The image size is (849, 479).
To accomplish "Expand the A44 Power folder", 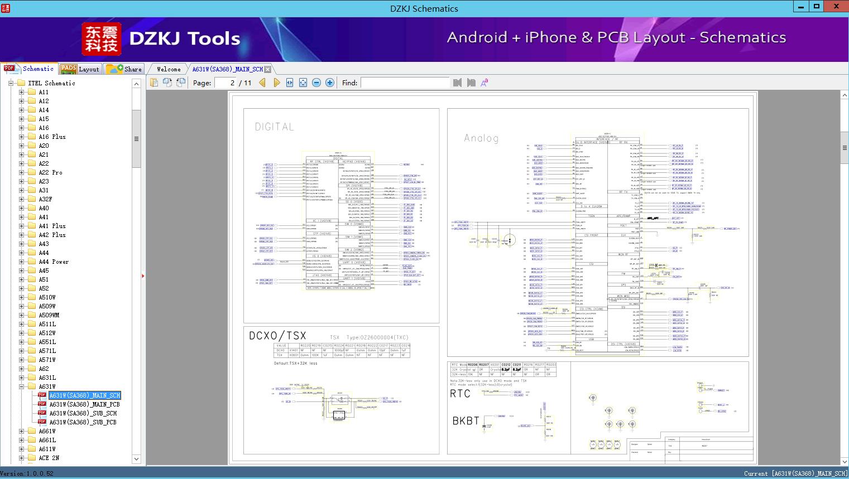I will (x=22, y=262).
